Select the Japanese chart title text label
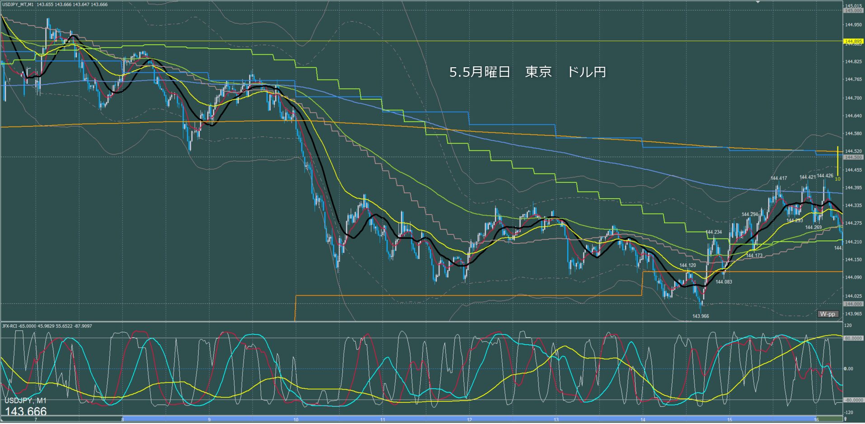The height and width of the screenshot is (424, 865). (528, 72)
